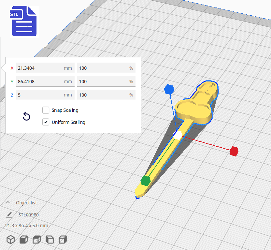Select the right side view cube icon
This screenshot has height=250, width=271.
coord(63,240)
